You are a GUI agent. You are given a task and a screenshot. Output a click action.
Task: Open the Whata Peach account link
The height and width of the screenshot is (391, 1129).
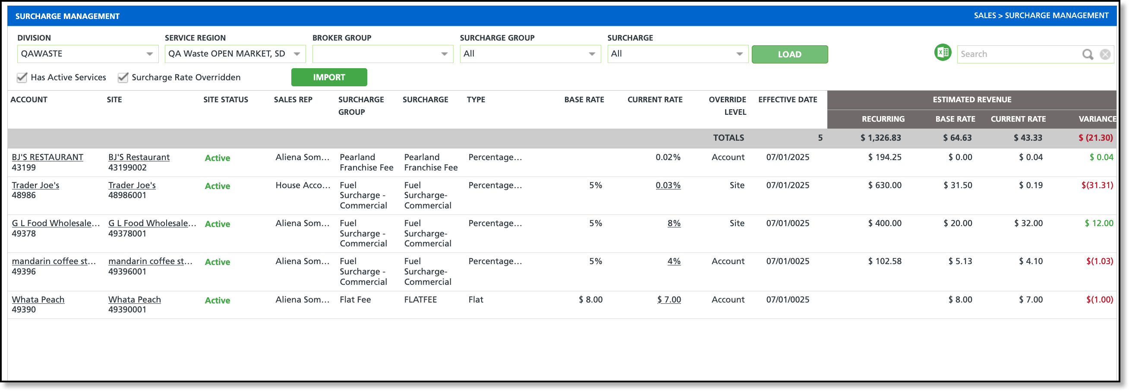(x=38, y=300)
